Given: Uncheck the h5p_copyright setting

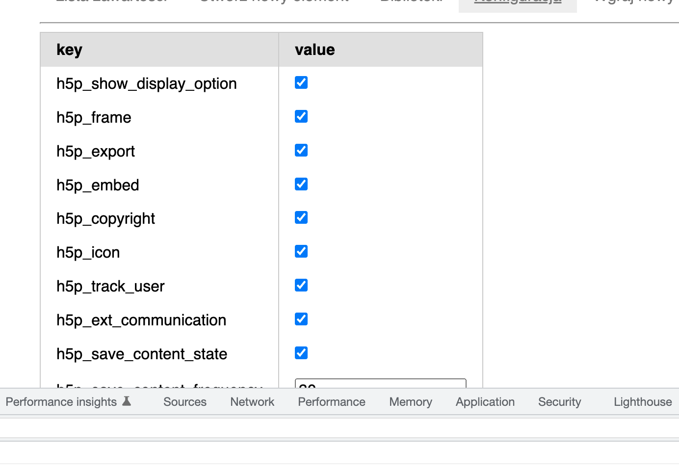Looking at the screenshot, I should pyautogui.click(x=301, y=217).
